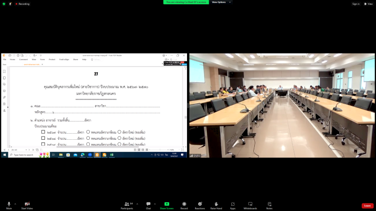
Task: Click the Raise Hand icon
Action: point(216,204)
